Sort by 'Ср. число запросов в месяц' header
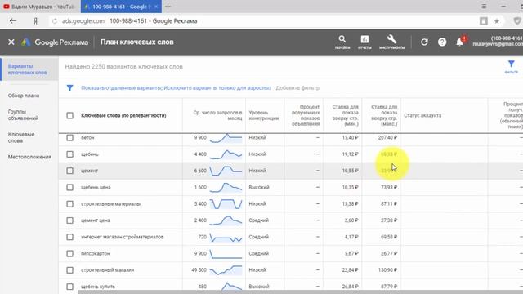This screenshot has height=294, width=523. coord(217,115)
